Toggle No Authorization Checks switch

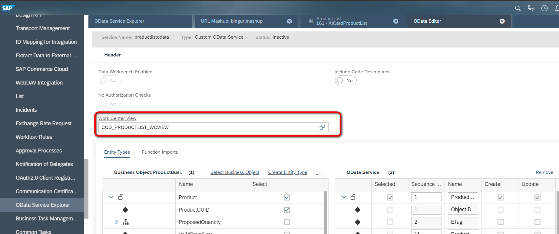pos(109,104)
